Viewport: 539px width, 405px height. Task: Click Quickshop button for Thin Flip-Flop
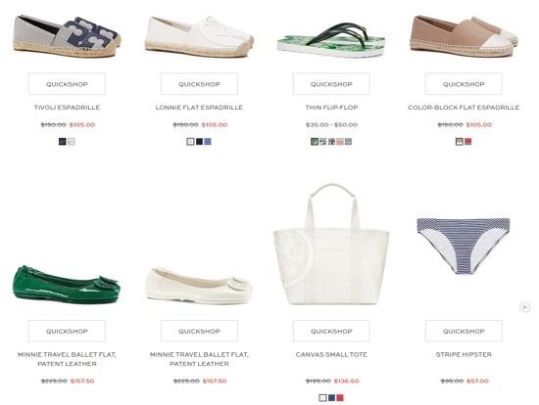pos(331,84)
